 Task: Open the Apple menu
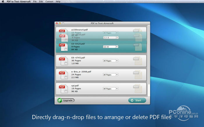(x=3, y=1)
